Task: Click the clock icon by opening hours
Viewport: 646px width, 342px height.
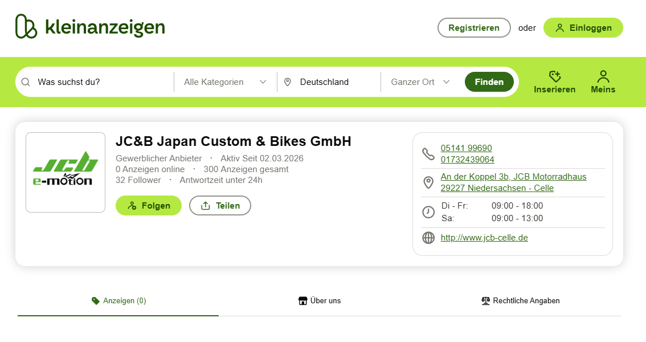Action: tap(428, 212)
